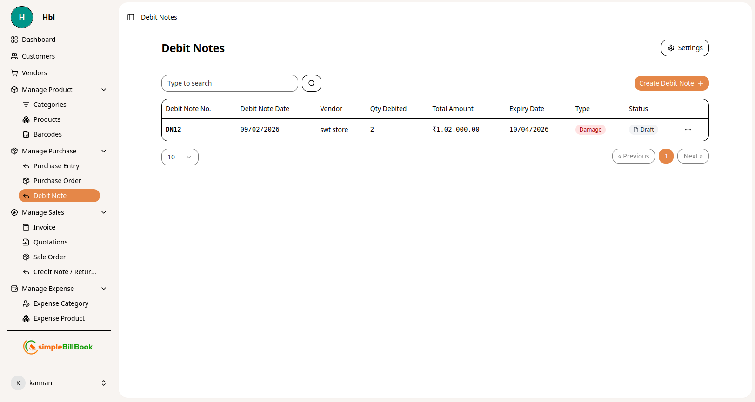The height and width of the screenshot is (402, 755).
Task: Collapse the Manage Purchase section
Action: tap(104, 151)
